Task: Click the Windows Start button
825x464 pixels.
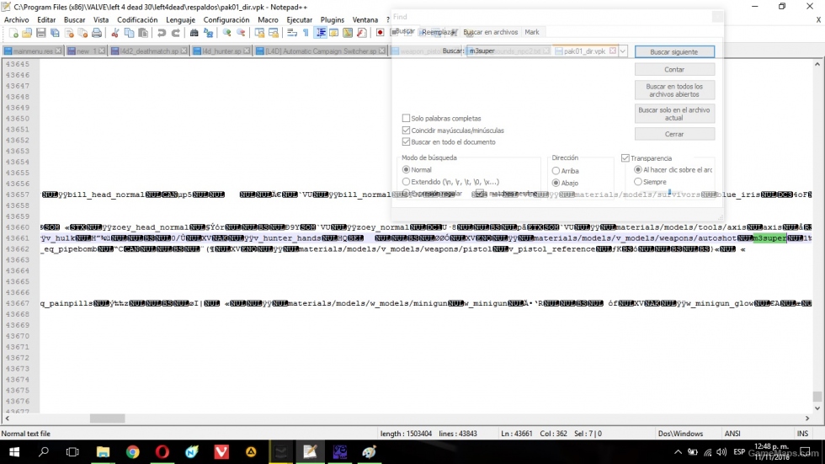Action: (x=14, y=452)
